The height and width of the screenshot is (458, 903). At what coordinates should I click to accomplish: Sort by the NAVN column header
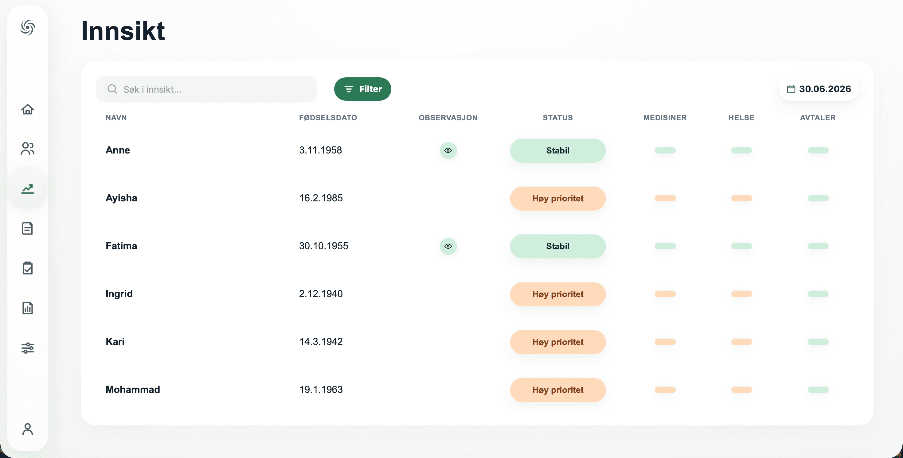pyautogui.click(x=116, y=118)
